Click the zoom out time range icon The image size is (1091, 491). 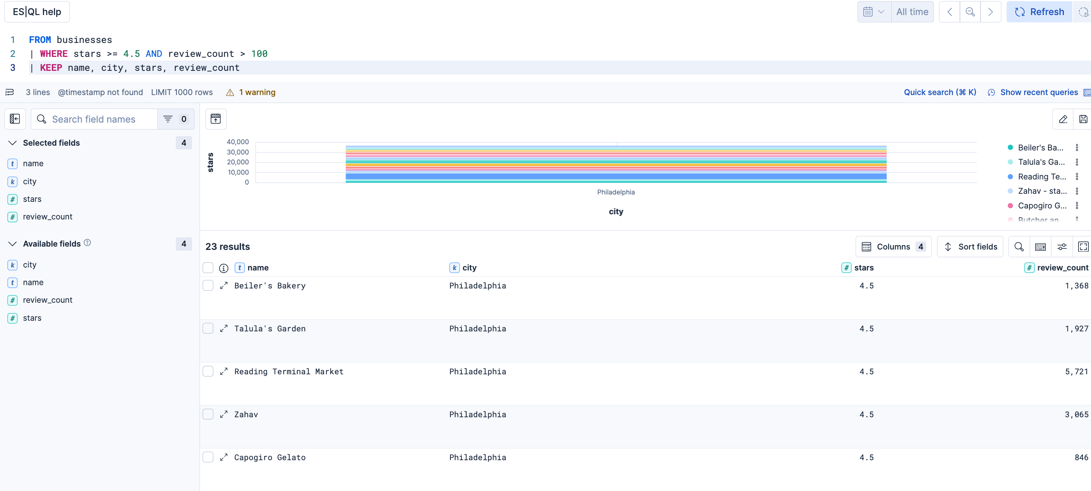pyautogui.click(x=970, y=12)
